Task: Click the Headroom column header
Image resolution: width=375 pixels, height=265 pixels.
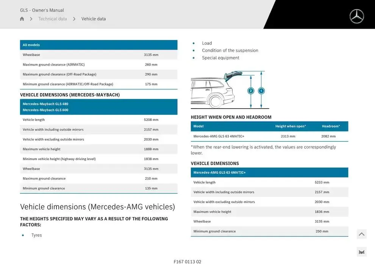Action: [331, 126]
